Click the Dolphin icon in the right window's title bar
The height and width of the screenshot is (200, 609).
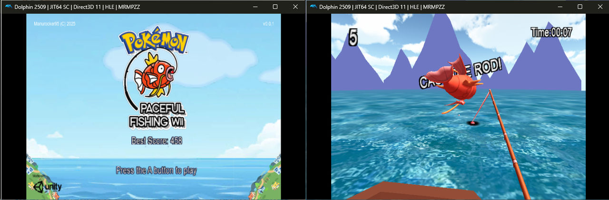coord(313,7)
